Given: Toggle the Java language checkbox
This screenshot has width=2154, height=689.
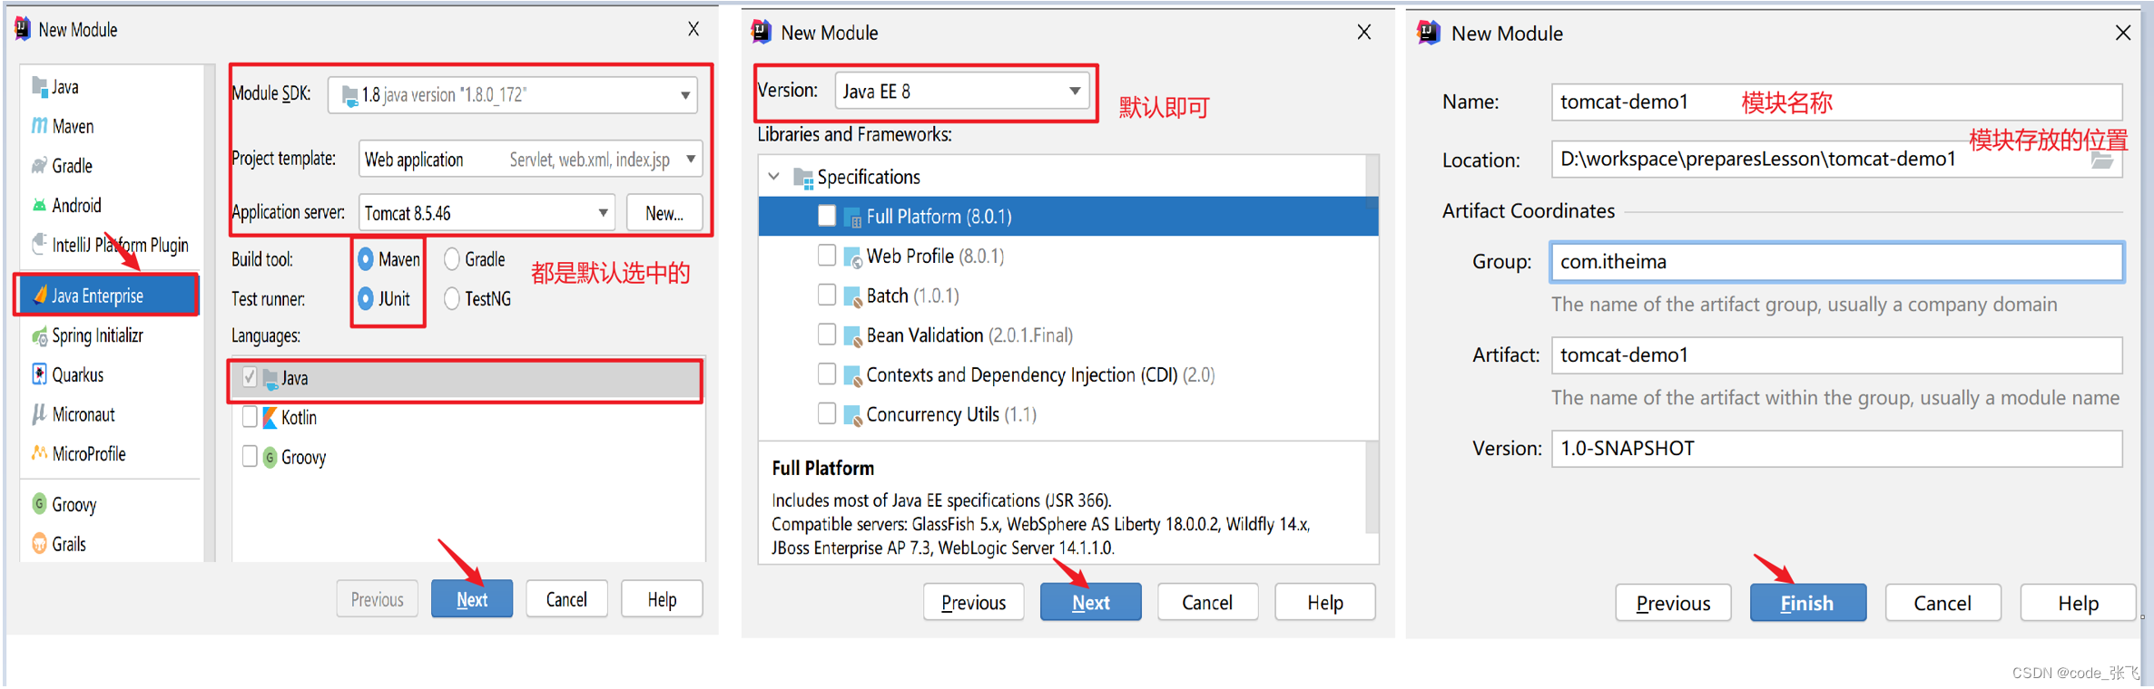Looking at the screenshot, I should click(250, 378).
